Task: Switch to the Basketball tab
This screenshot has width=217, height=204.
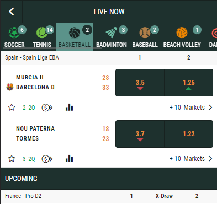Action: [x=75, y=37]
